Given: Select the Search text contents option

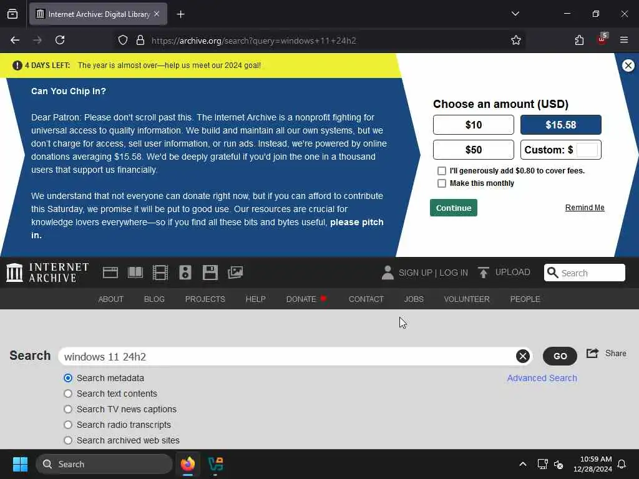Looking at the screenshot, I should tap(68, 394).
